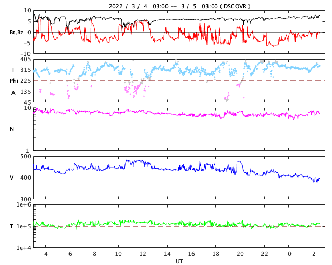The width and height of the screenshot is (332, 265).
Task: Click the '400' tick on the velocity axis
Action: coord(25,178)
